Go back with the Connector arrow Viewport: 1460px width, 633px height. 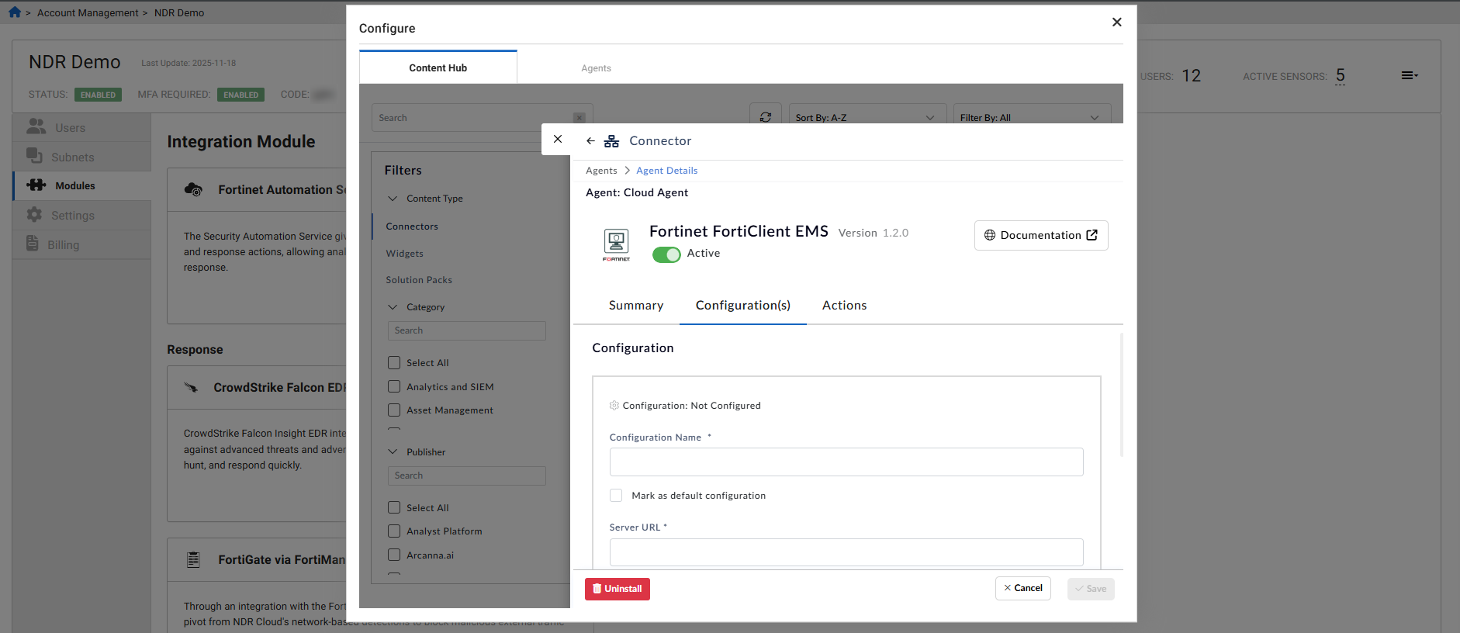point(591,141)
